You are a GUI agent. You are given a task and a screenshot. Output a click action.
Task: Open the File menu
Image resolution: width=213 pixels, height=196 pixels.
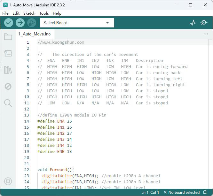pos(5,13)
